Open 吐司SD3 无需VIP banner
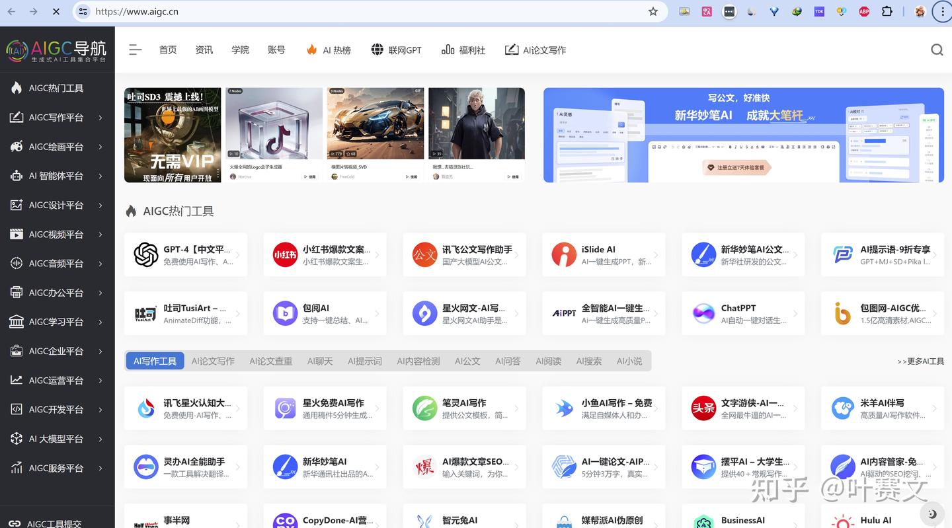This screenshot has height=528, width=952. click(x=173, y=135)
